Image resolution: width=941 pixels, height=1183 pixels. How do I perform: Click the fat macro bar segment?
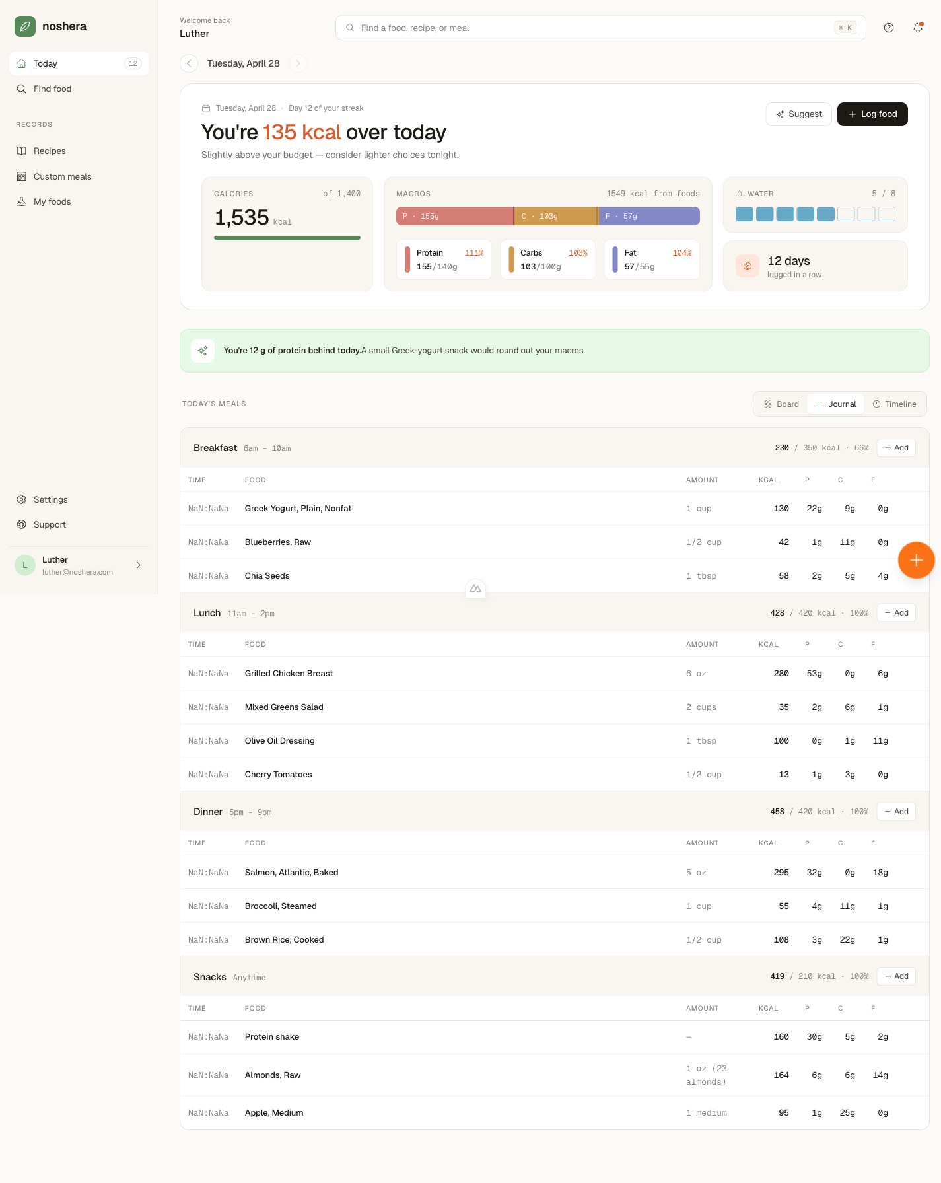[649, 216]
